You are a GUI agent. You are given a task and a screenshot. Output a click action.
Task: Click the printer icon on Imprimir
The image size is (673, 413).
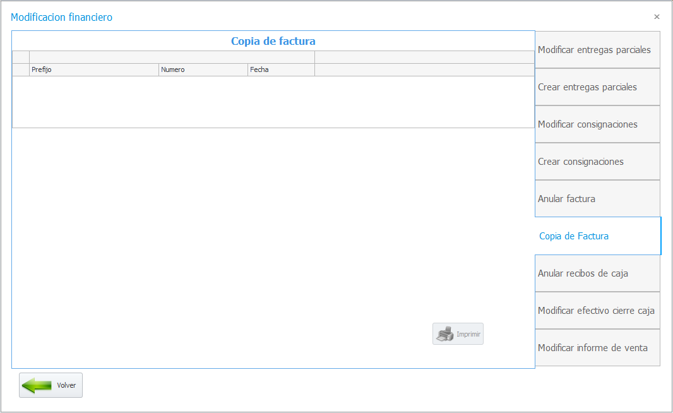click(445, 334)
